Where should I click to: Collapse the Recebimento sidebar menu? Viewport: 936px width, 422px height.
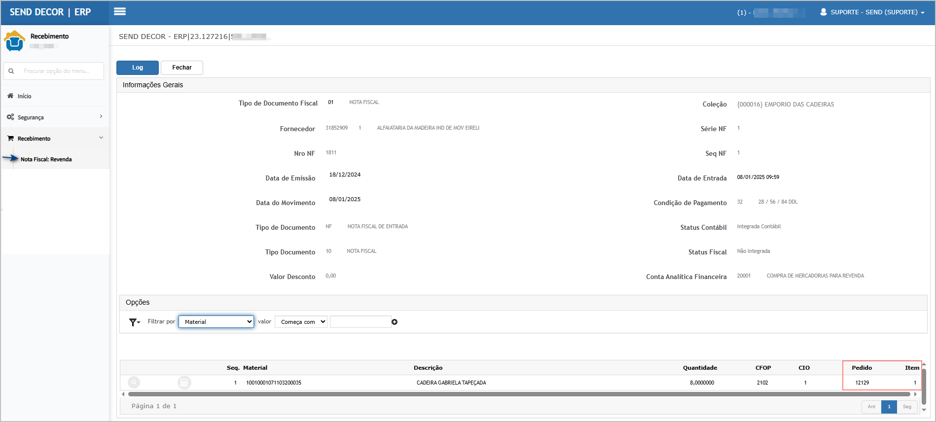coord(54,139)
